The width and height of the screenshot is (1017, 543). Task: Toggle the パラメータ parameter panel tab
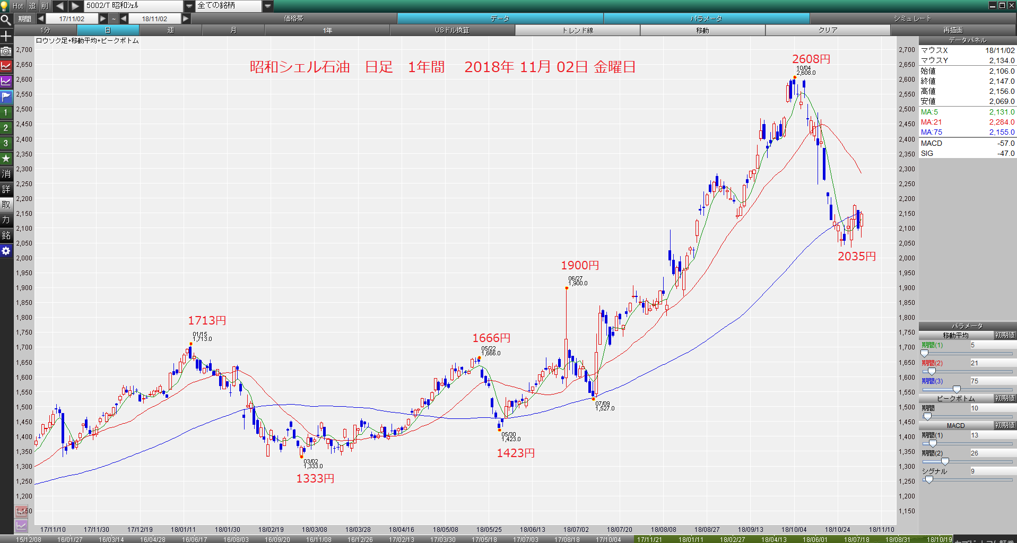(x=706, y=19)
